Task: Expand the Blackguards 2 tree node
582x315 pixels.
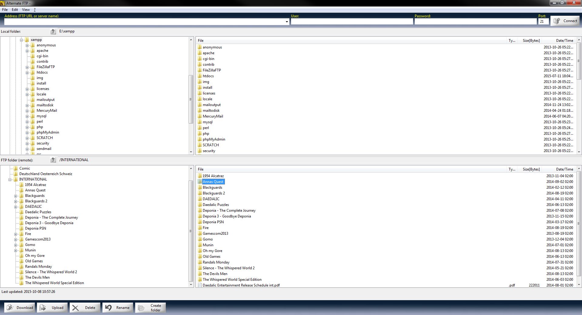Action: pyautogui.click(x=16, y=201)
